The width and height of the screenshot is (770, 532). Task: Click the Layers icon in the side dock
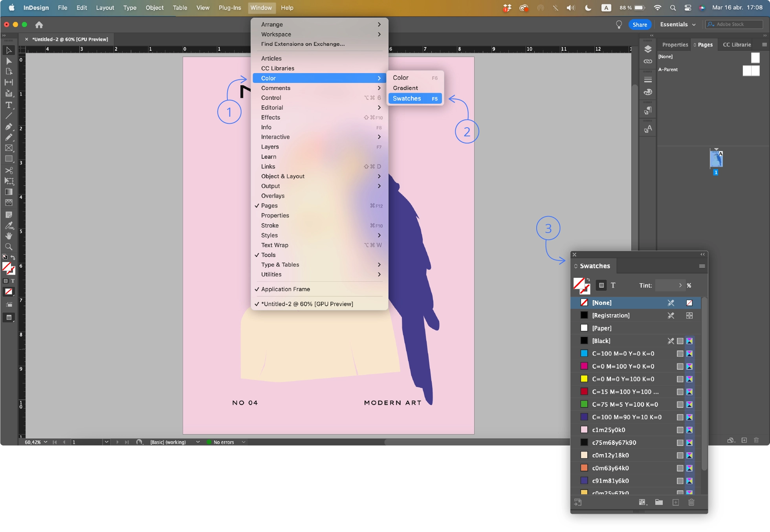pyautogui.click(x=648, y=49)
